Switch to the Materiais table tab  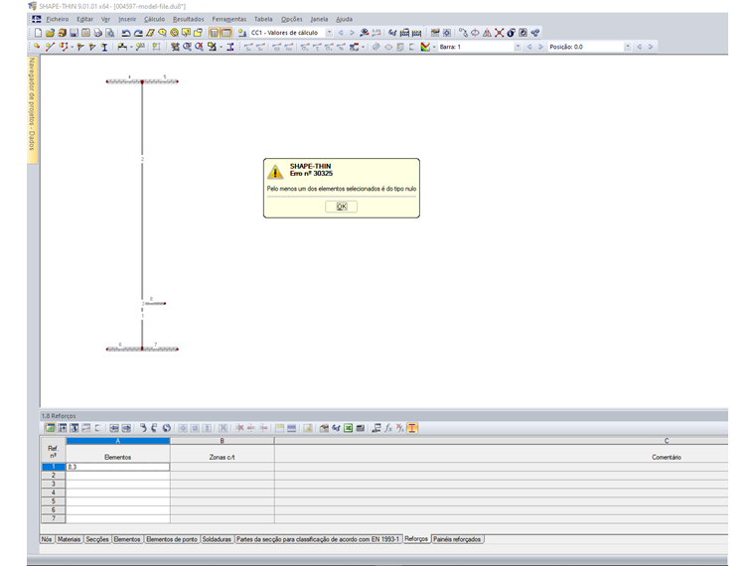(69, 539)
